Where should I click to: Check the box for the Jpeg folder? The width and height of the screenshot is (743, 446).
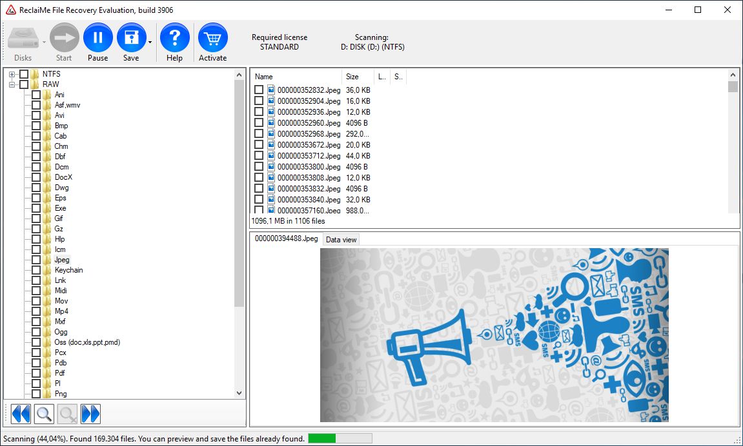36,260
